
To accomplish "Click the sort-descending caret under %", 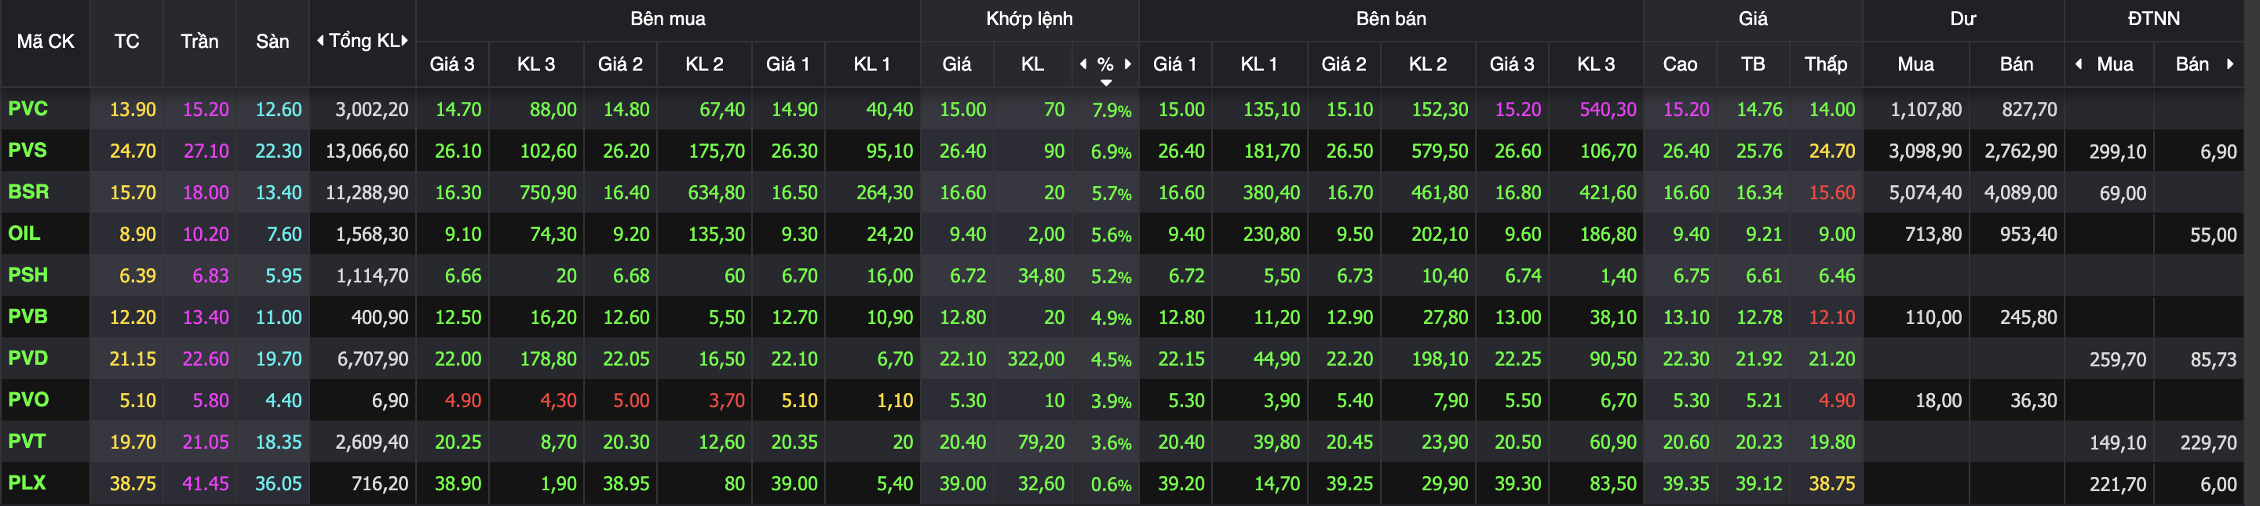I will coord(1106,82).
